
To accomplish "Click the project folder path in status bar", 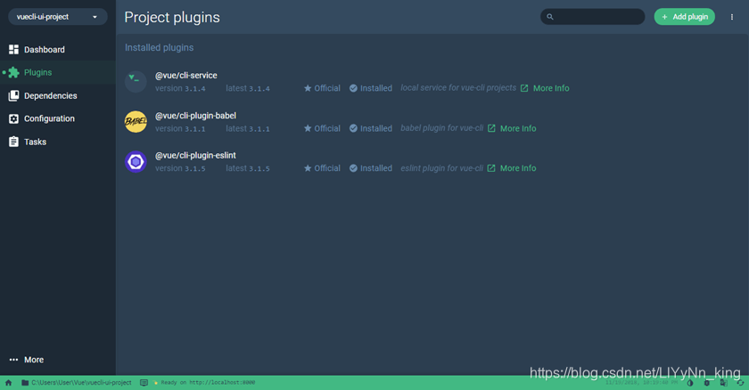I will [77, 382].
